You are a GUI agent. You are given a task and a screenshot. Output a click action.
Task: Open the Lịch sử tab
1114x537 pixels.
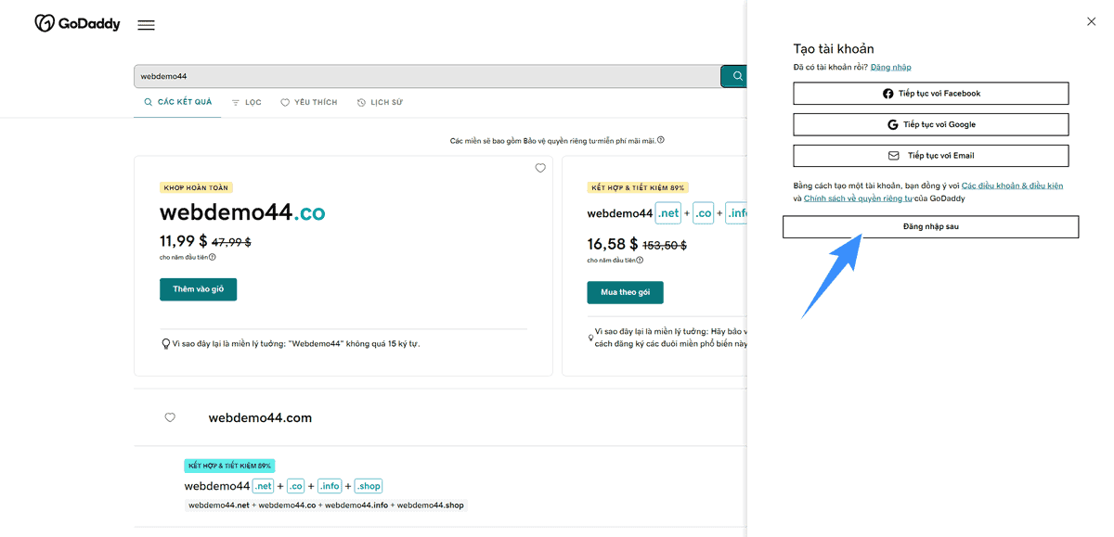tap(380, 103)
